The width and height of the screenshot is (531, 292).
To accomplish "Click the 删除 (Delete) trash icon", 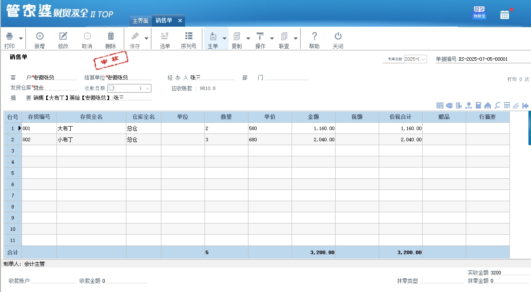I will click(111, 36).
